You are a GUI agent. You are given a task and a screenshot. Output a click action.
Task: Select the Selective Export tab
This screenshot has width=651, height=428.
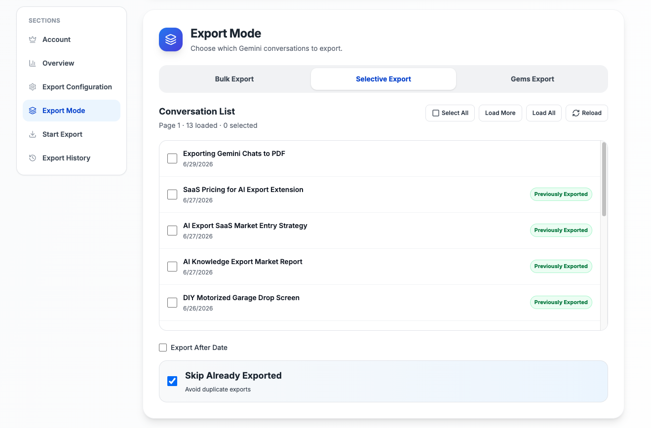click(x=383, y=79)
